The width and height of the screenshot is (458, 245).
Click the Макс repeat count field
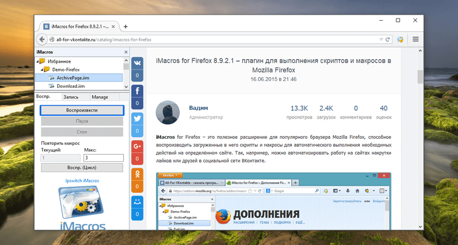coord(104,158)
